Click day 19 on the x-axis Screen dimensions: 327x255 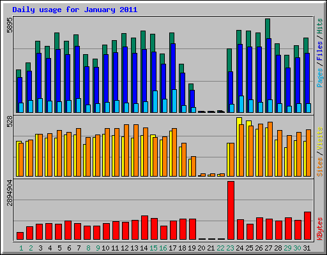click(192, 248)
